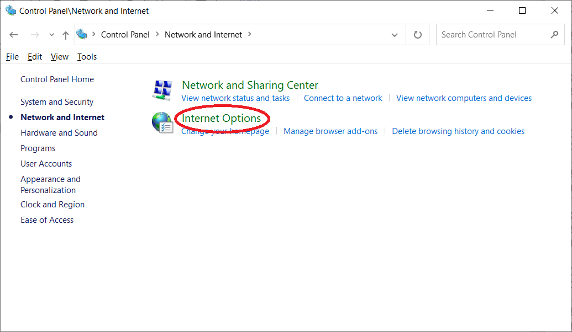The width and height of the screenshot is (572, 332).
Task: Expand chevron after Network and Internet breadcrumb
Action: tap(250, 34)
